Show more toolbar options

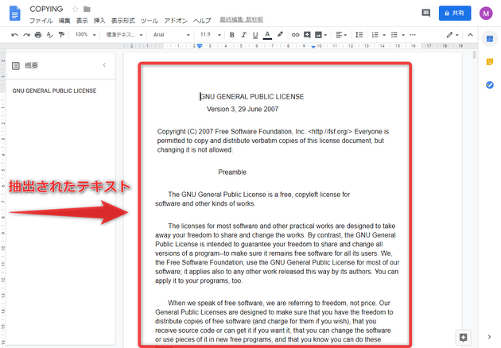(413, 35)
